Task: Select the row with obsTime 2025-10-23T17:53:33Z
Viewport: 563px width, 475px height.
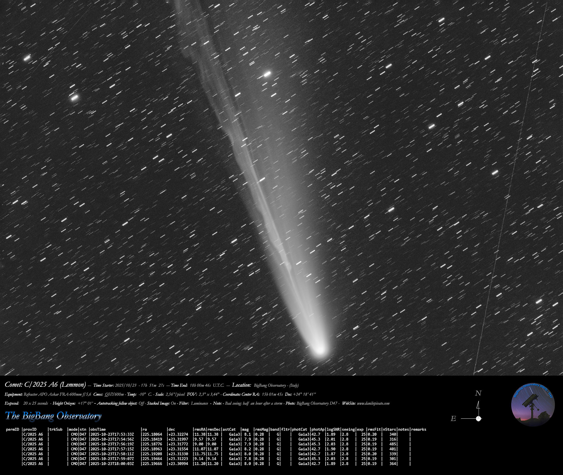Action: [112, 435]
